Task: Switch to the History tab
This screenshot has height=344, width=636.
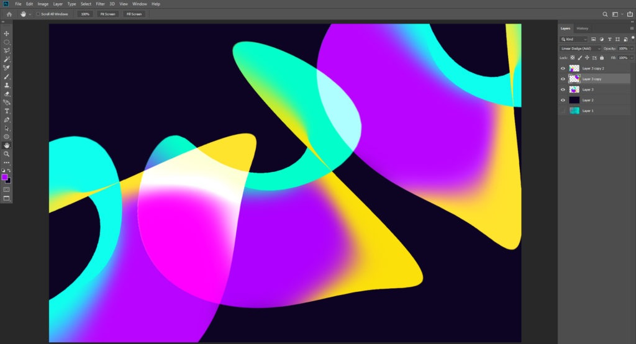Action: pos(582,29)
